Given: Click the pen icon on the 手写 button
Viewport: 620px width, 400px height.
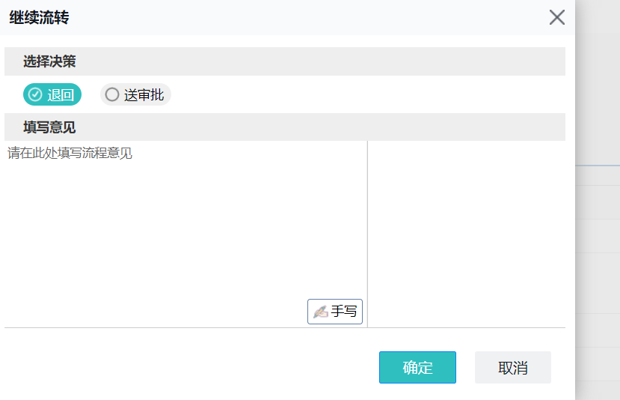Looking at the screenshot, I should pos(321,312).
